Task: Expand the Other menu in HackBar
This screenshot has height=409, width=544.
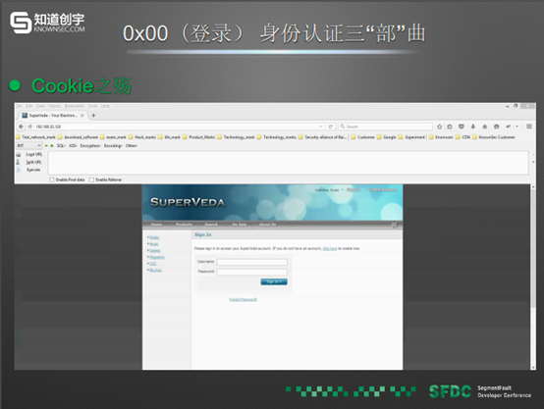Action: coord(132,146)
